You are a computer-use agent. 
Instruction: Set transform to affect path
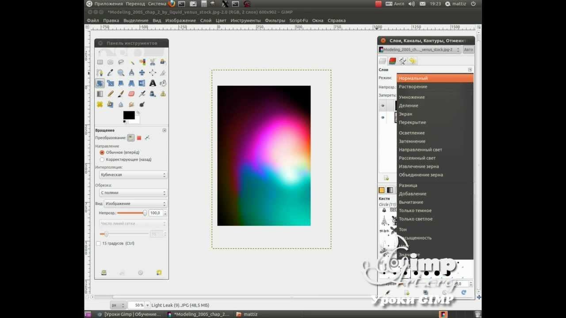(x=147, y=138)
